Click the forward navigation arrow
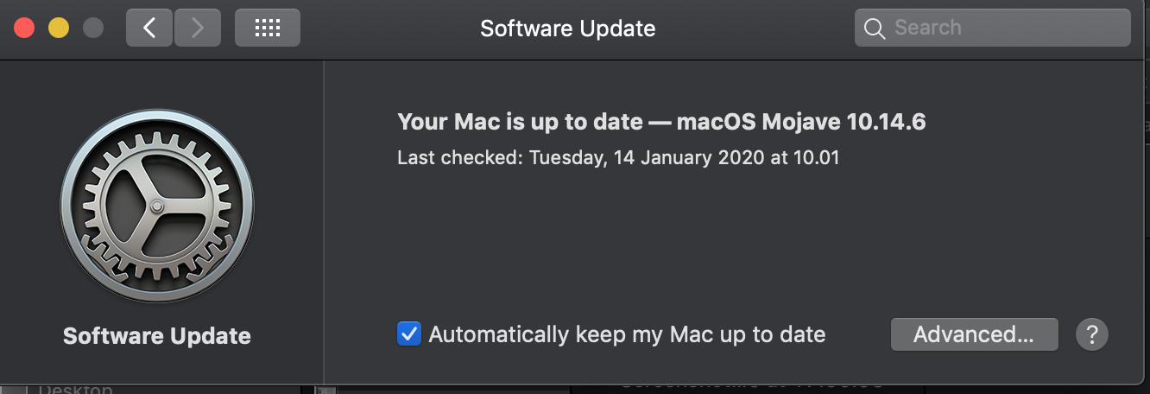The height and width of the screenshot is (394, 1150). pos(198,28)
